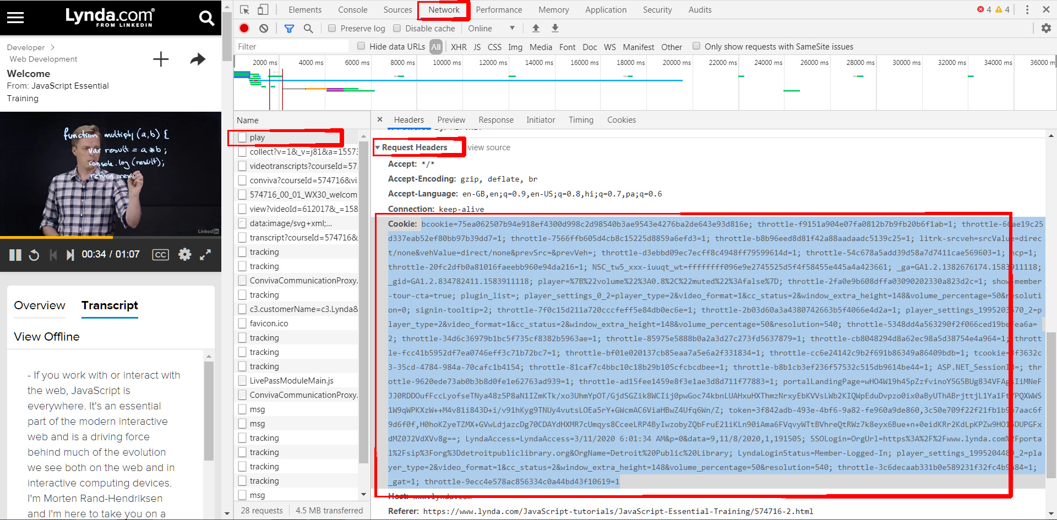Click the DevTools inspect element icon
The height and width of the screenshot is (520, 1057).
pos(245,10)
